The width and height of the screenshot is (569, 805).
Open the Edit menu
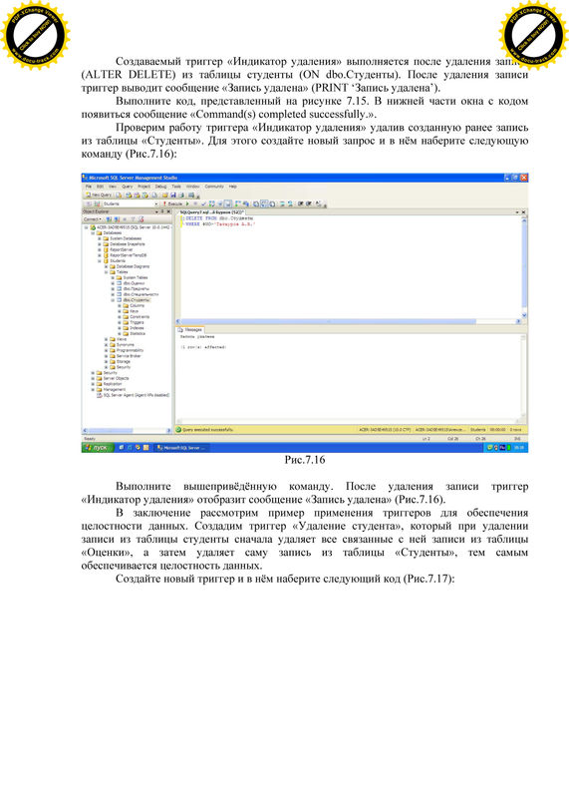tap(100, 187)
